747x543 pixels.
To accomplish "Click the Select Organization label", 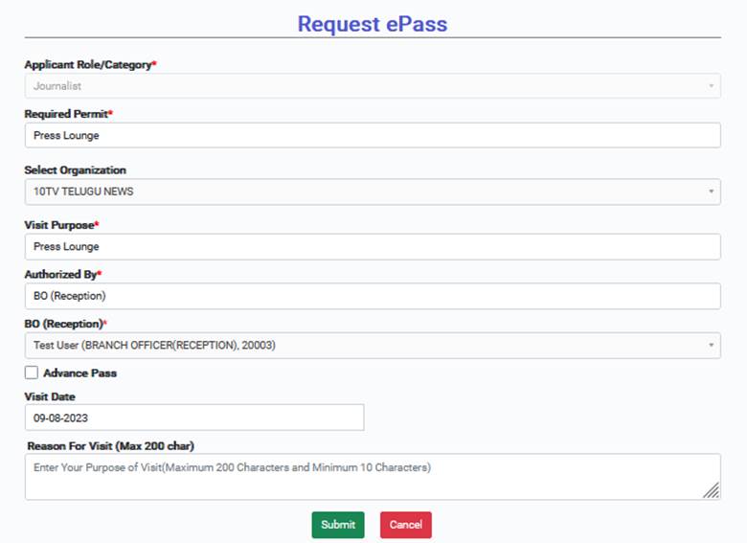I will 76,170.
